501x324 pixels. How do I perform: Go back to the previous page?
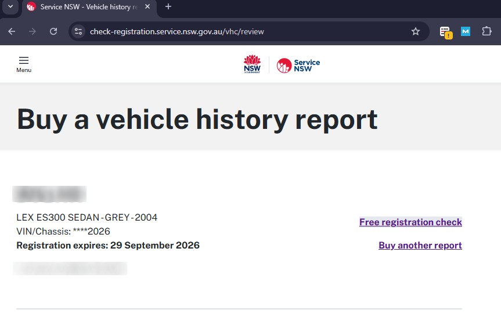pyautogui.click(x=12, y=31)
